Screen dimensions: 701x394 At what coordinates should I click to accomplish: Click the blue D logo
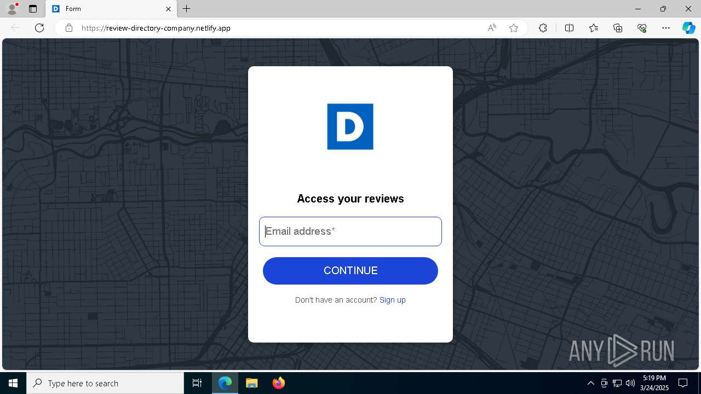click(350, 126)
